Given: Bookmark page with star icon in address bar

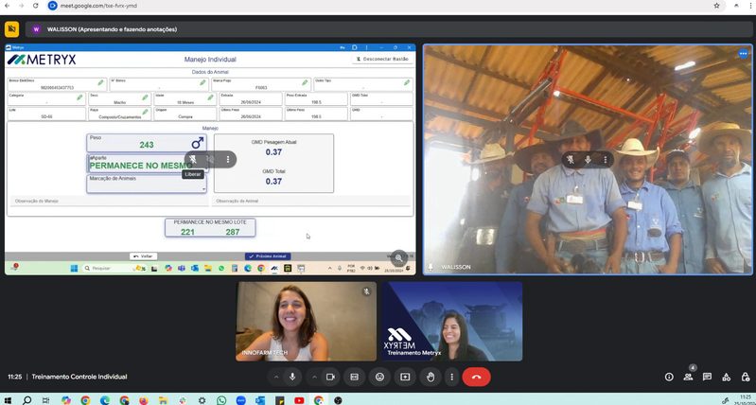Looking at the screenshot, I should [716, 6].
